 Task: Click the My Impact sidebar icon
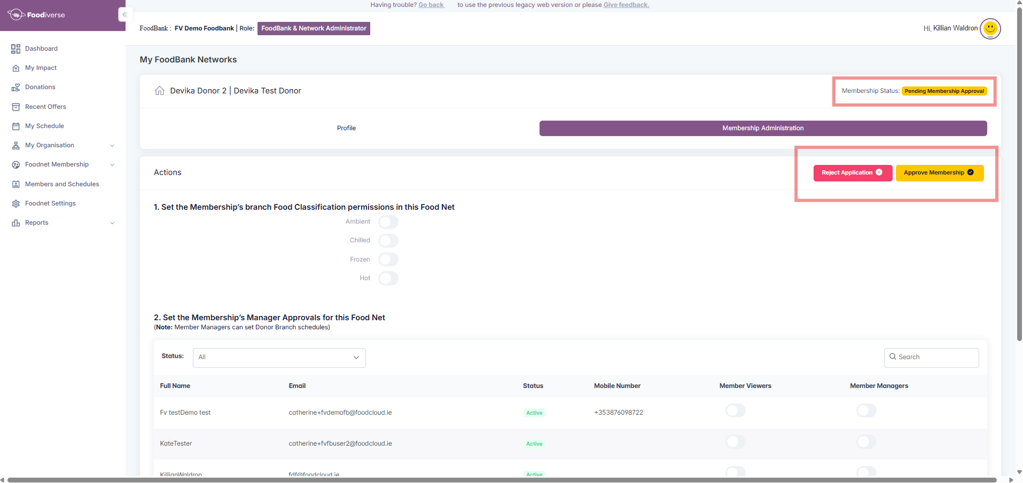[15, 68]
